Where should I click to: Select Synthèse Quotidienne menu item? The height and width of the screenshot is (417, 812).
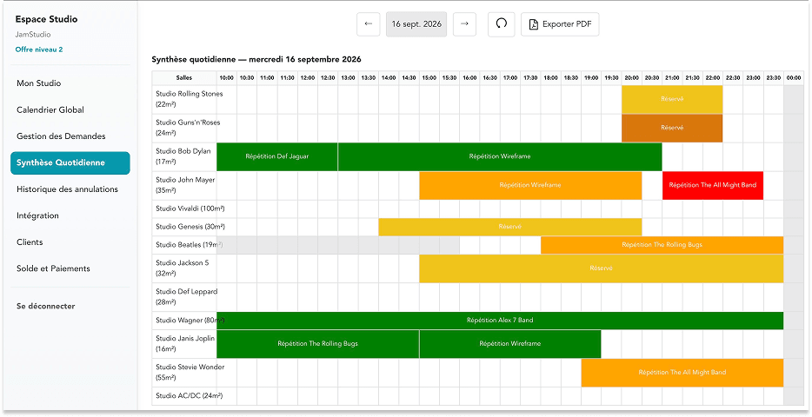pyautogui.click(x=70, y=163)
